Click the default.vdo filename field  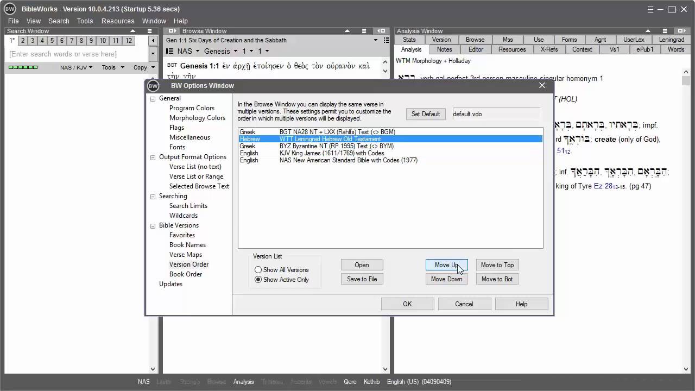coord(496,114)
